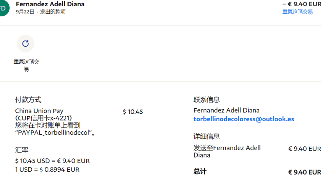The image size is (321, 180).
Task: Open the torbellinodecoloress@outlook.es email link
Action: [x=244, y=119]
